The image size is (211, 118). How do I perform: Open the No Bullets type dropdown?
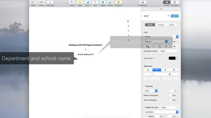(x=161, y=112)
